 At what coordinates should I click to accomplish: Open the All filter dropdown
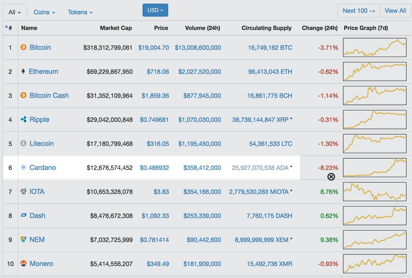point(14,12)
